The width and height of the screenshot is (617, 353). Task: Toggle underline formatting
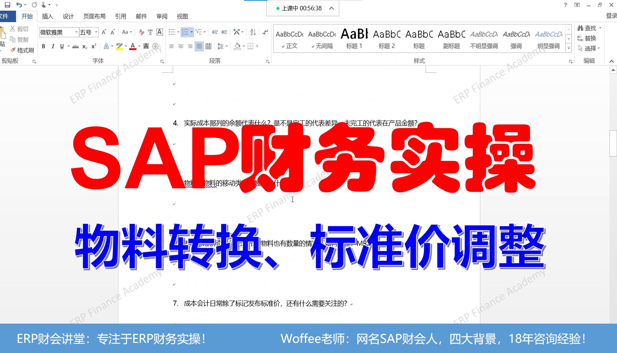click(62, 46)
